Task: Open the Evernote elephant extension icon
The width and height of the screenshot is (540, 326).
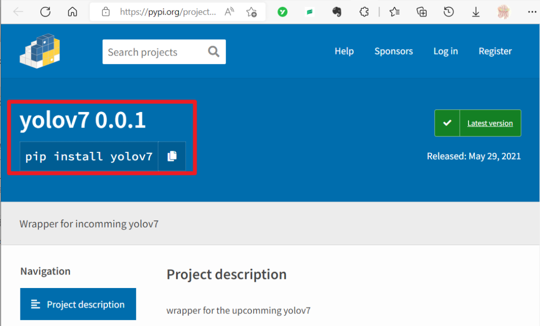Action: click(337, 12)
